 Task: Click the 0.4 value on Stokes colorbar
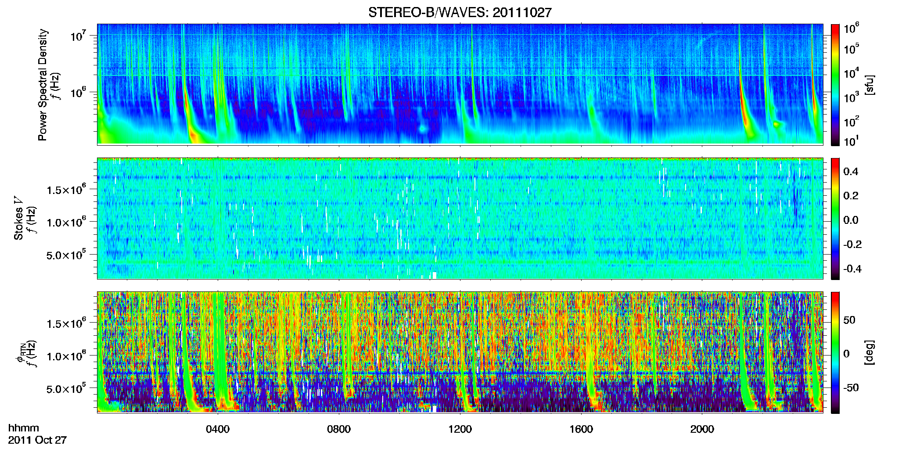(x=851, y=172)
